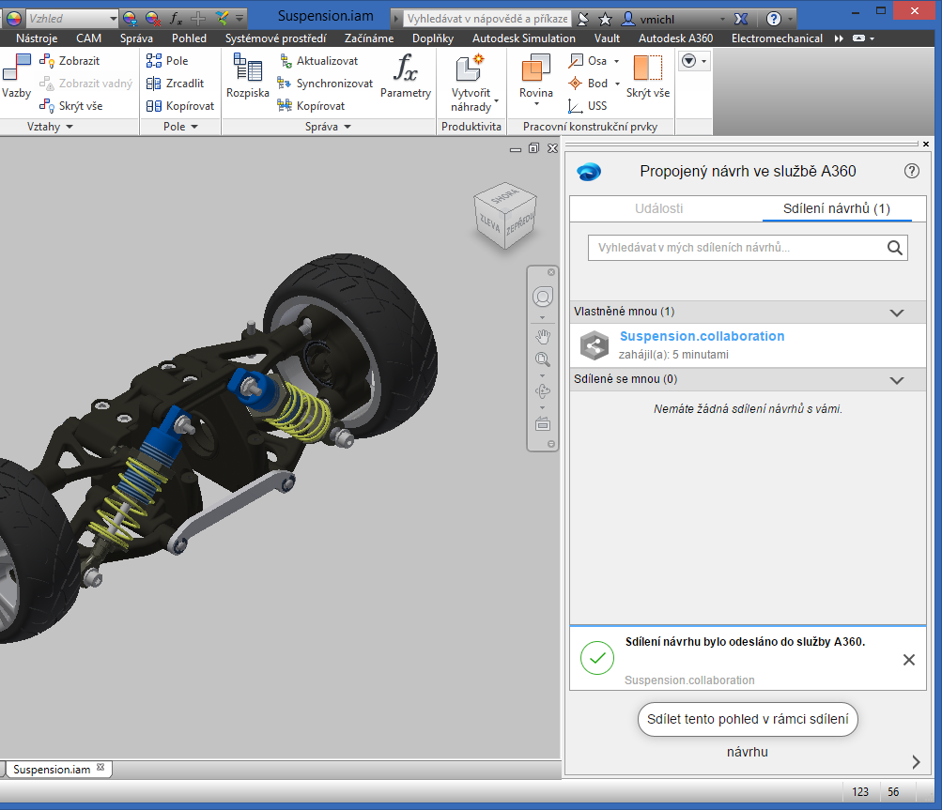
Task: Switch to the Události tab
Action: tap(659, 208)
